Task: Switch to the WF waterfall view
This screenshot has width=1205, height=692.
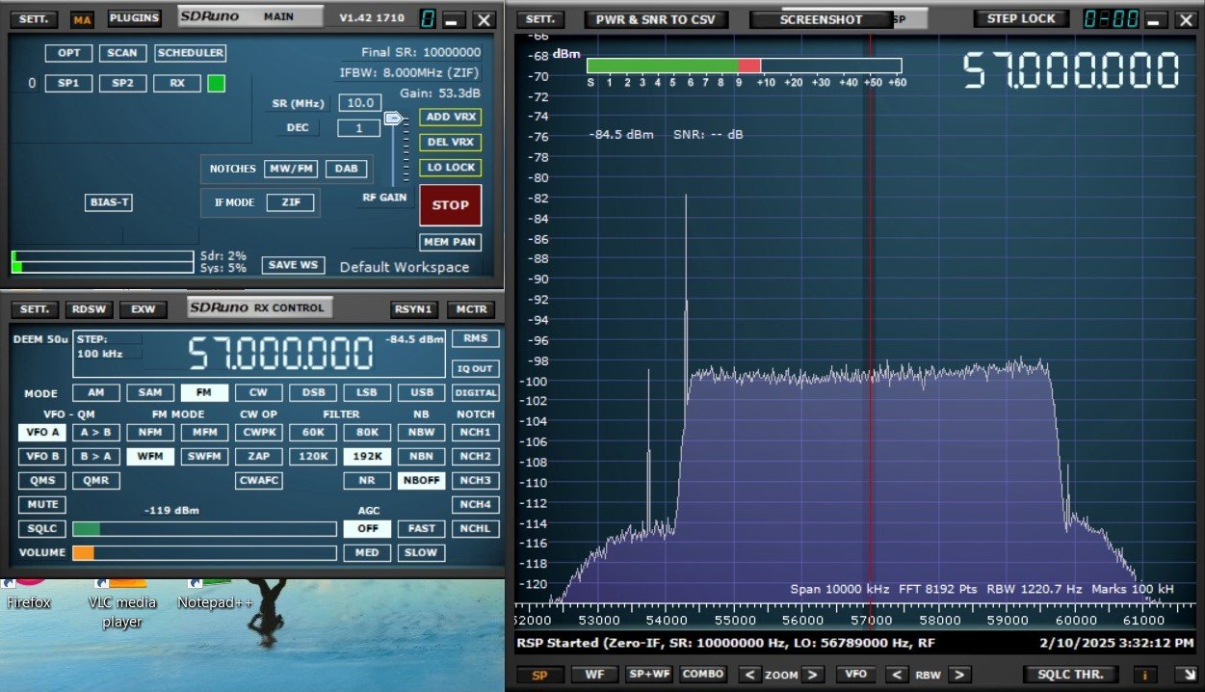Action: point(594,675)
